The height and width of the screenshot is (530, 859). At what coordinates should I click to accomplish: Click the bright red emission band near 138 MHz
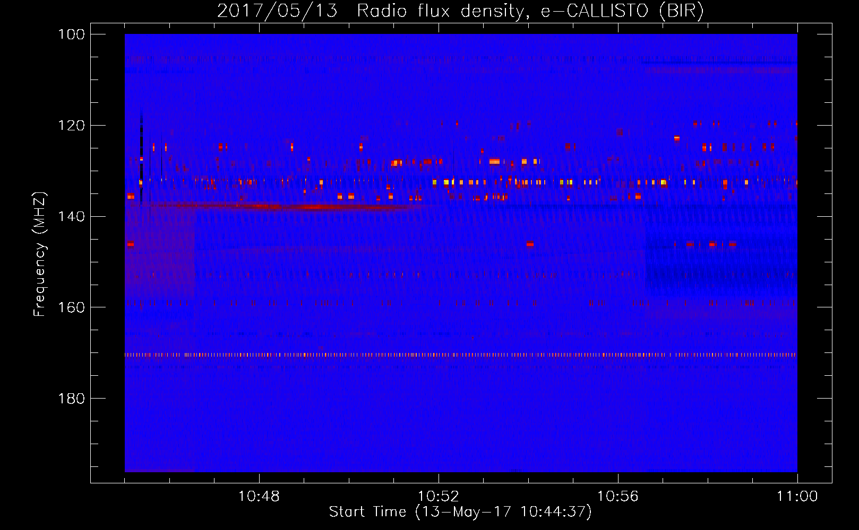(x=313, y=206)
